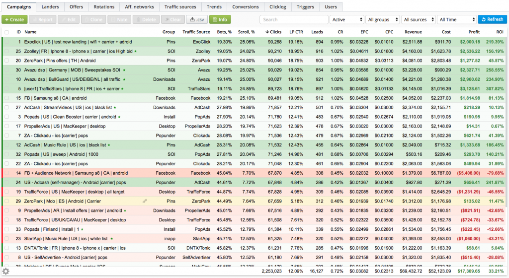Click the green Create button
This screenshot has width=509, height=278.
pos(14,19)
